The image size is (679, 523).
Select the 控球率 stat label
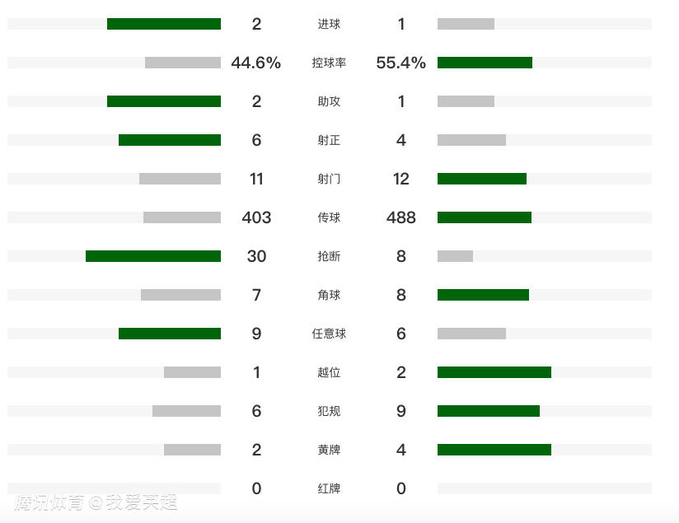(329, 63)
